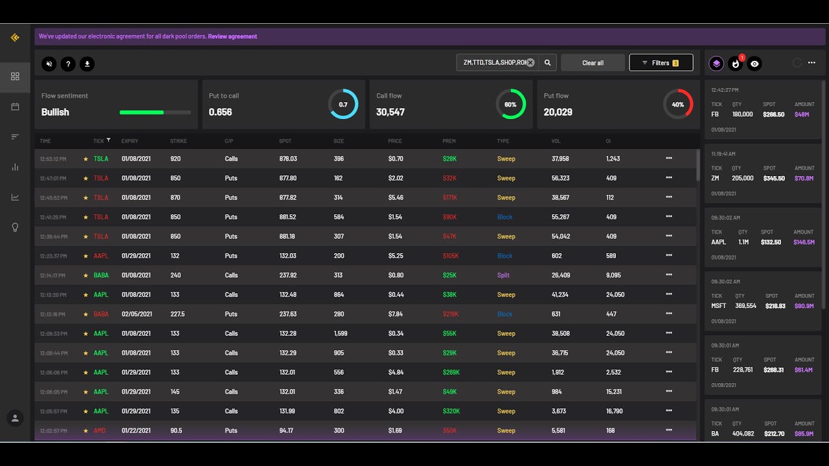Click the 1,599 size cell
This screenshot has width=829, height=466.
(x=341, y=333)
